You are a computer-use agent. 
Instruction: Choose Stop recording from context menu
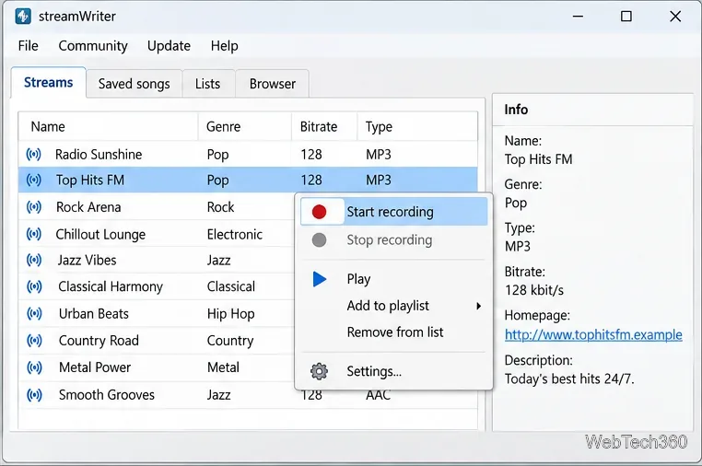coord(394,240)
